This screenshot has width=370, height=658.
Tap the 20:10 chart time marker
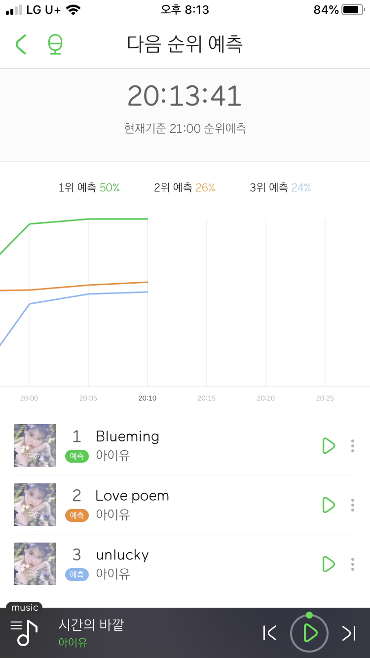coord(148,398)
